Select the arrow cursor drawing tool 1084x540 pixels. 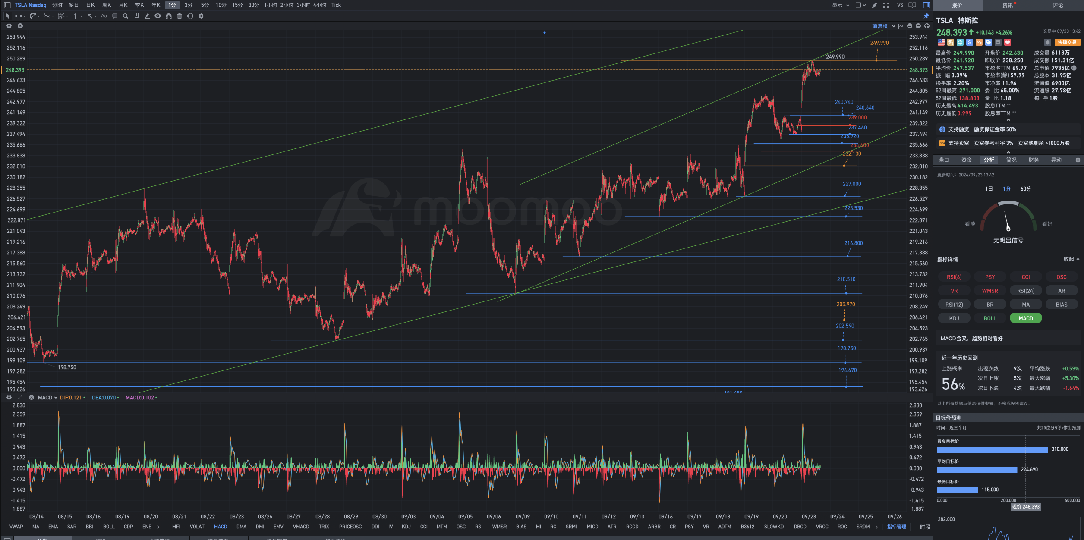pyautogui.click(x=7, y=16)
